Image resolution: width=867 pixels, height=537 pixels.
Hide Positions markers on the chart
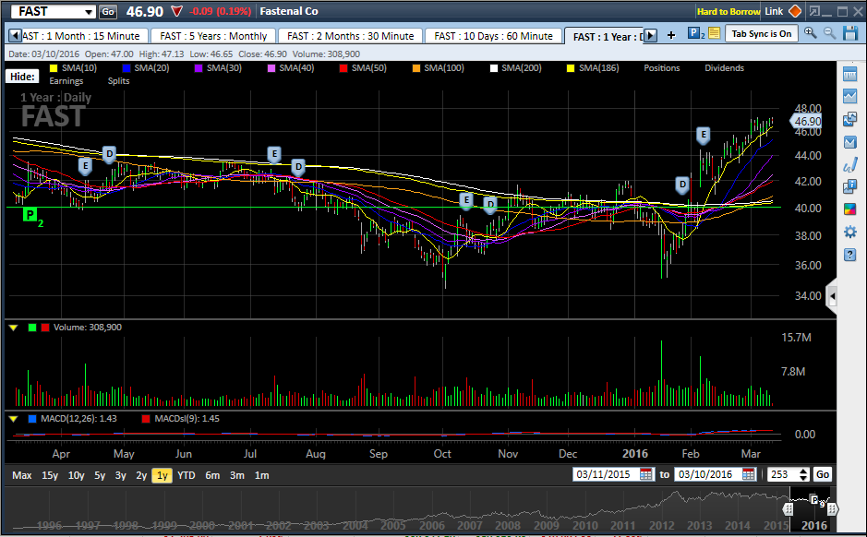coord(661,68)
